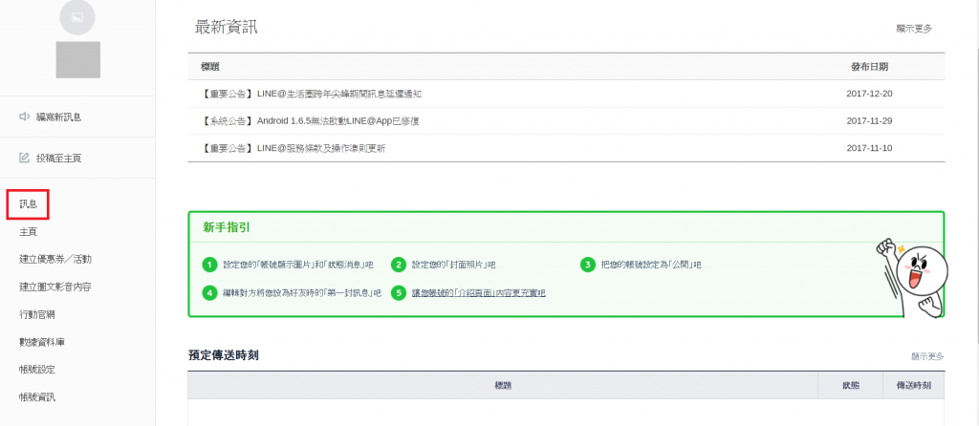Click 顯示更多 next to 預定傳送時刻

click(x=927, y=357)
